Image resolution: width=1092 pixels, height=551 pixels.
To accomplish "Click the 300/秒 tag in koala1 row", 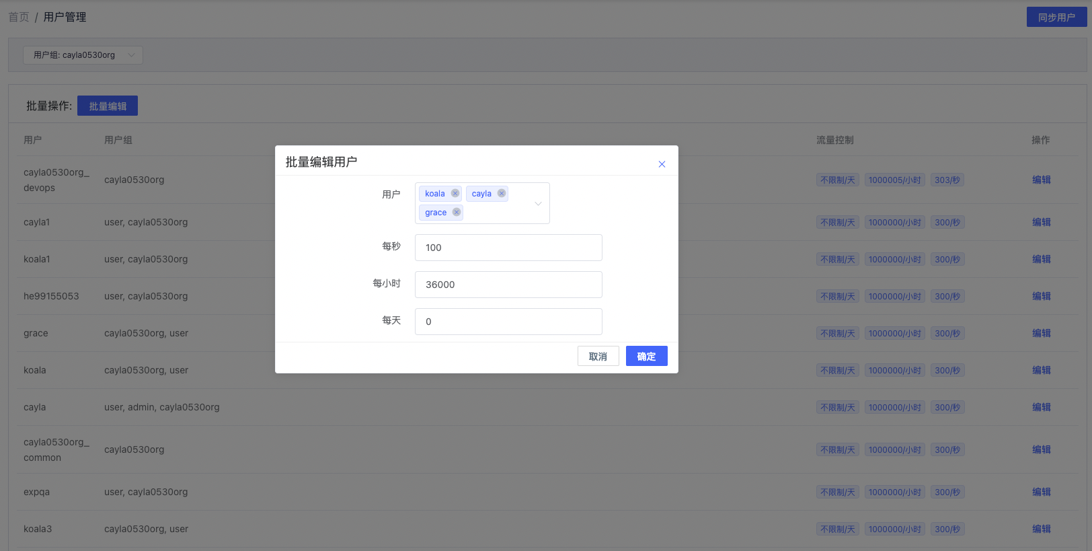I will pos(947,259).
